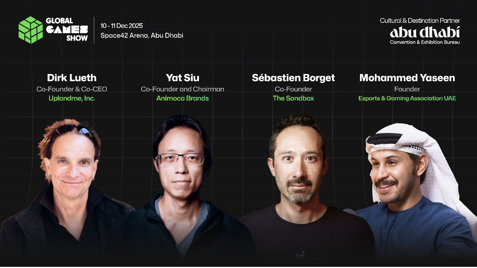Click the Cultural & Destination Partner label
Screen dimensions: 477x268
coord(420,21)
